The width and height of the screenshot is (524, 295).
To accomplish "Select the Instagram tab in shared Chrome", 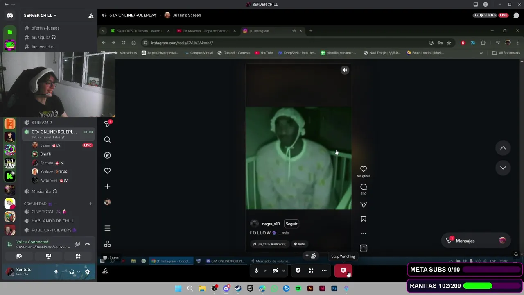I will (273, 31).
